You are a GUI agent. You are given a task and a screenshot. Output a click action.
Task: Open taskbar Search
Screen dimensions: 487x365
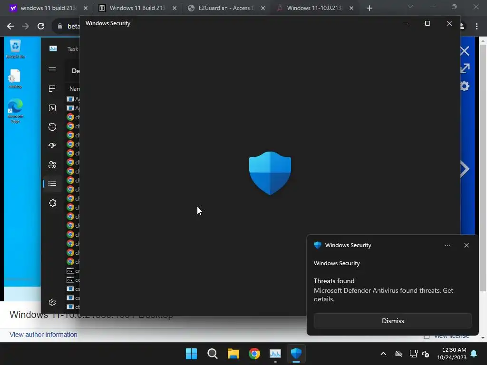point(213,354)
